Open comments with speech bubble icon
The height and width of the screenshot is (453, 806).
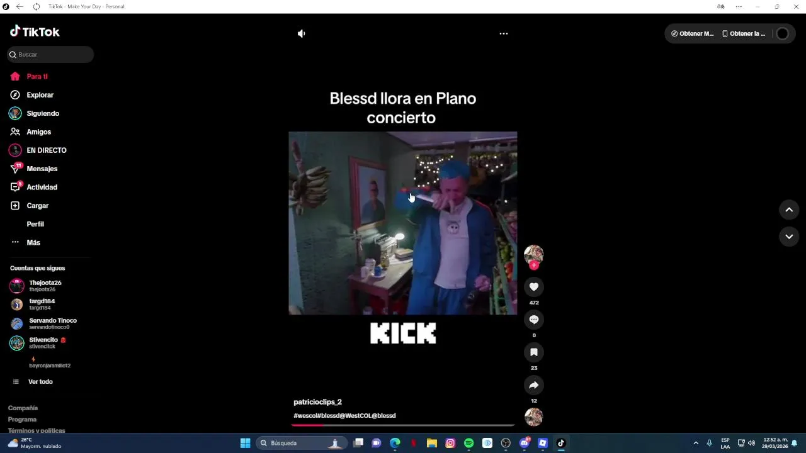tap(534, 320)
